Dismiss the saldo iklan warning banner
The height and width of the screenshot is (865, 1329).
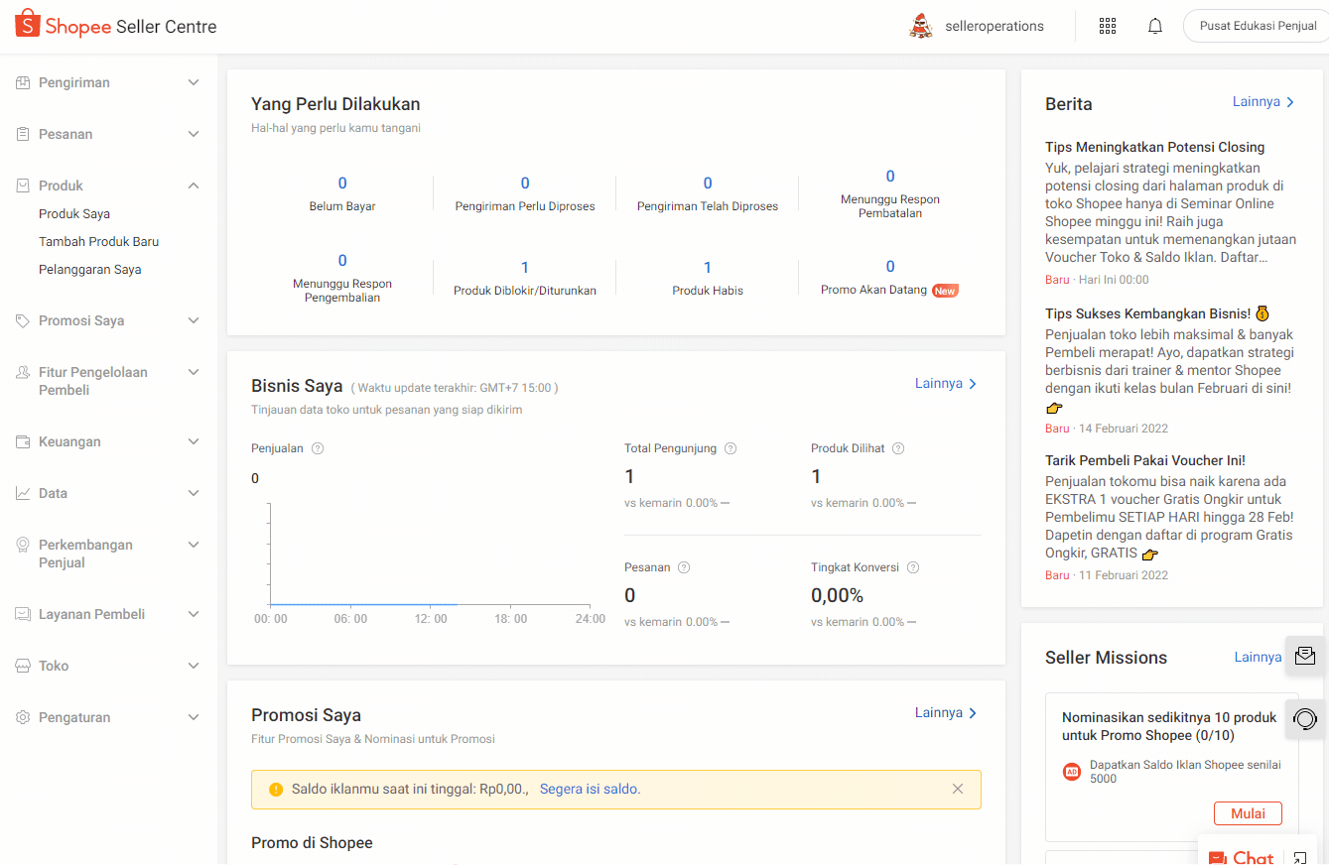click(958, 789)
